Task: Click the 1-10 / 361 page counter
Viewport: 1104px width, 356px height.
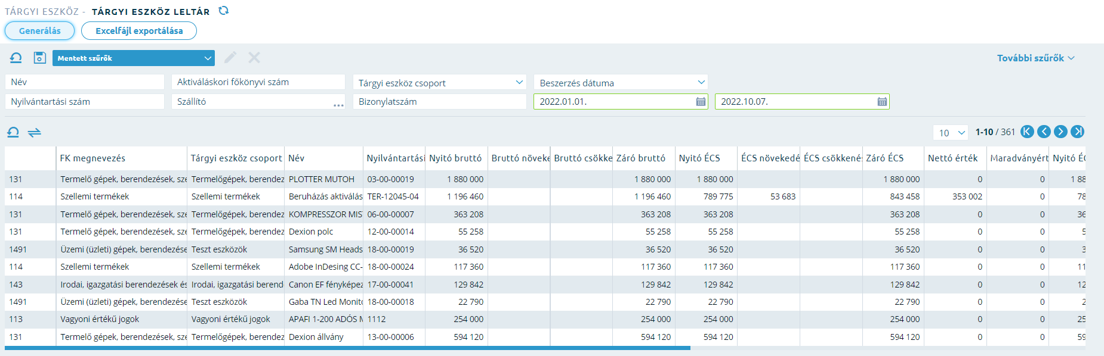Action: click(x=995, y=132)
